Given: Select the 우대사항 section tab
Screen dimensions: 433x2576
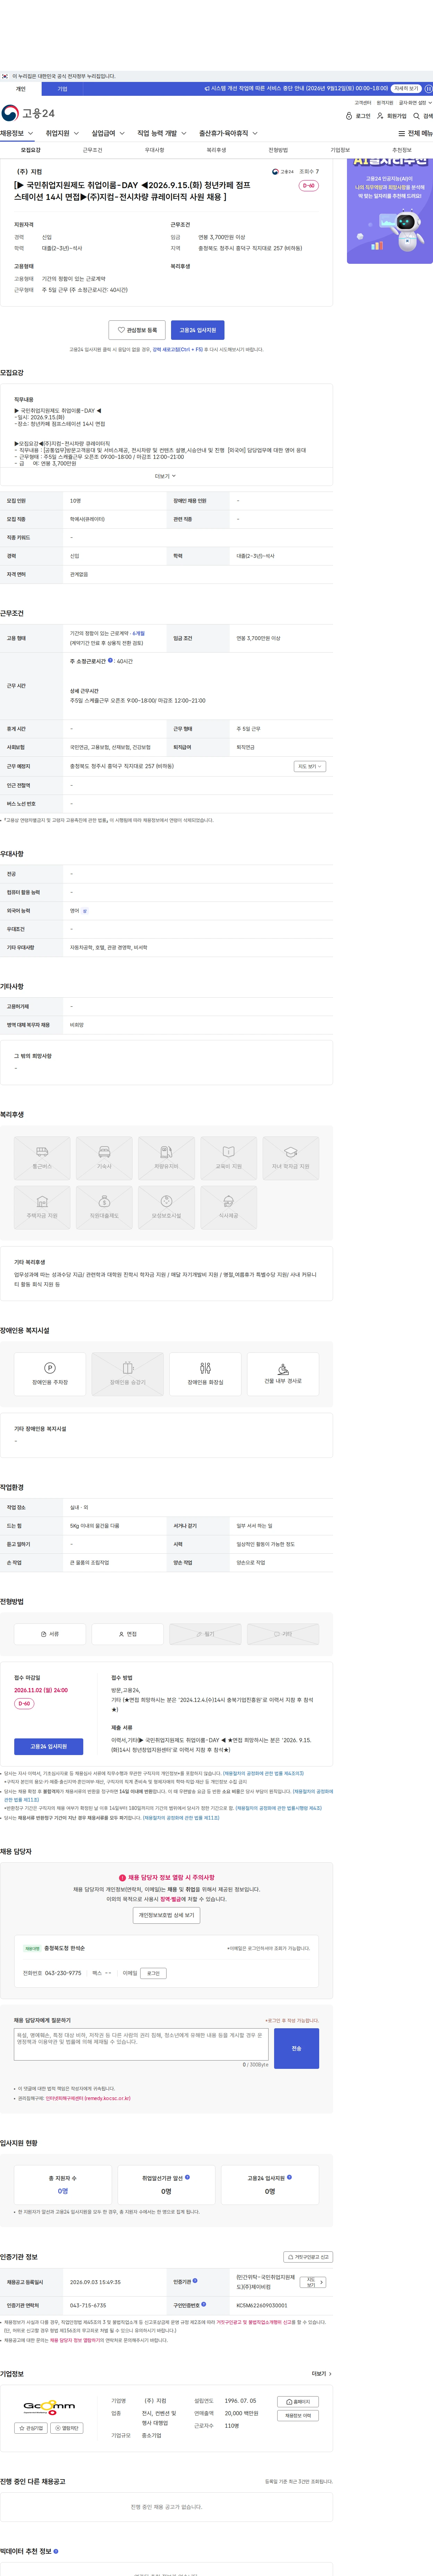Looking at the screenshot, I should pyautogui.click(x=154, y=150).
